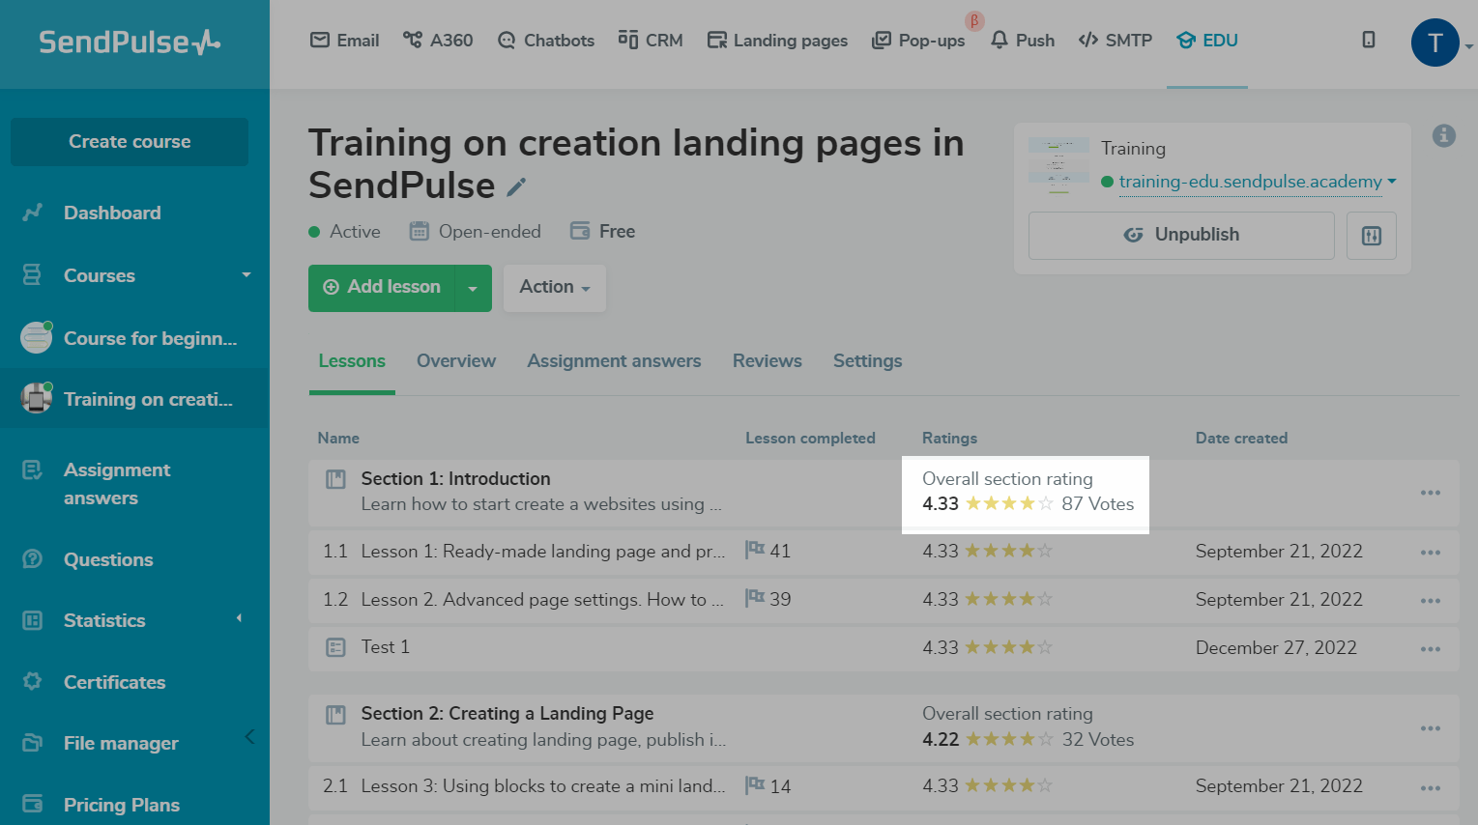Viewport: 1478px width, 825px height.
Task: Switch to the Reviews tab
Action: coord(767,361)
